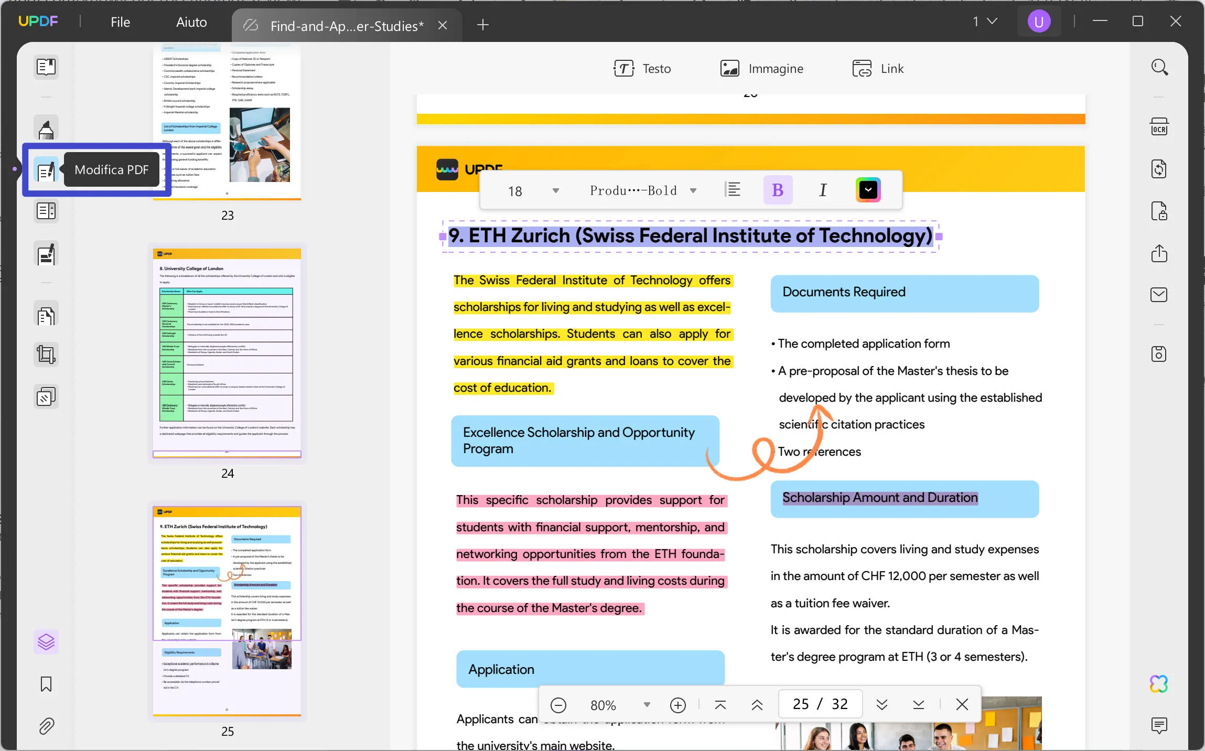This screenshot has height=751, width=1205.
Task: Zoom out with the minus icon
Action: click(558, 705)
